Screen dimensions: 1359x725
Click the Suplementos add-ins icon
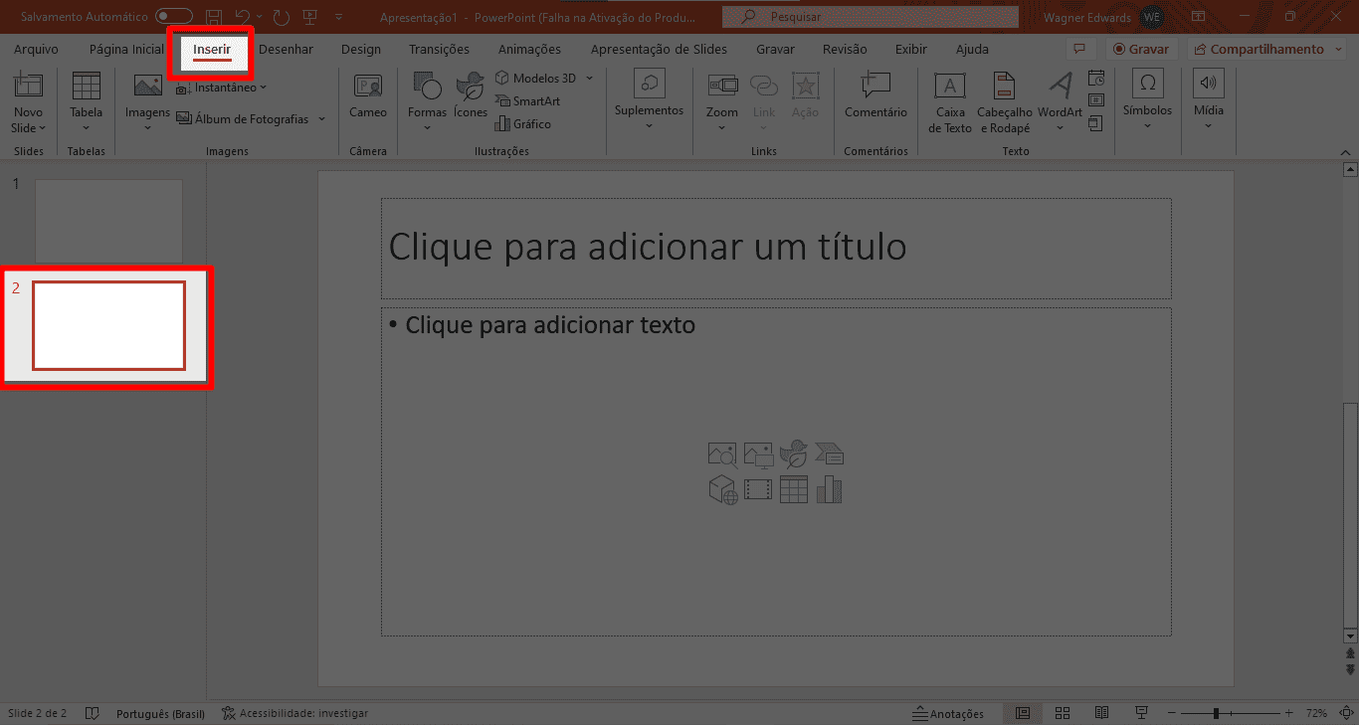click(x=649, y=85)
